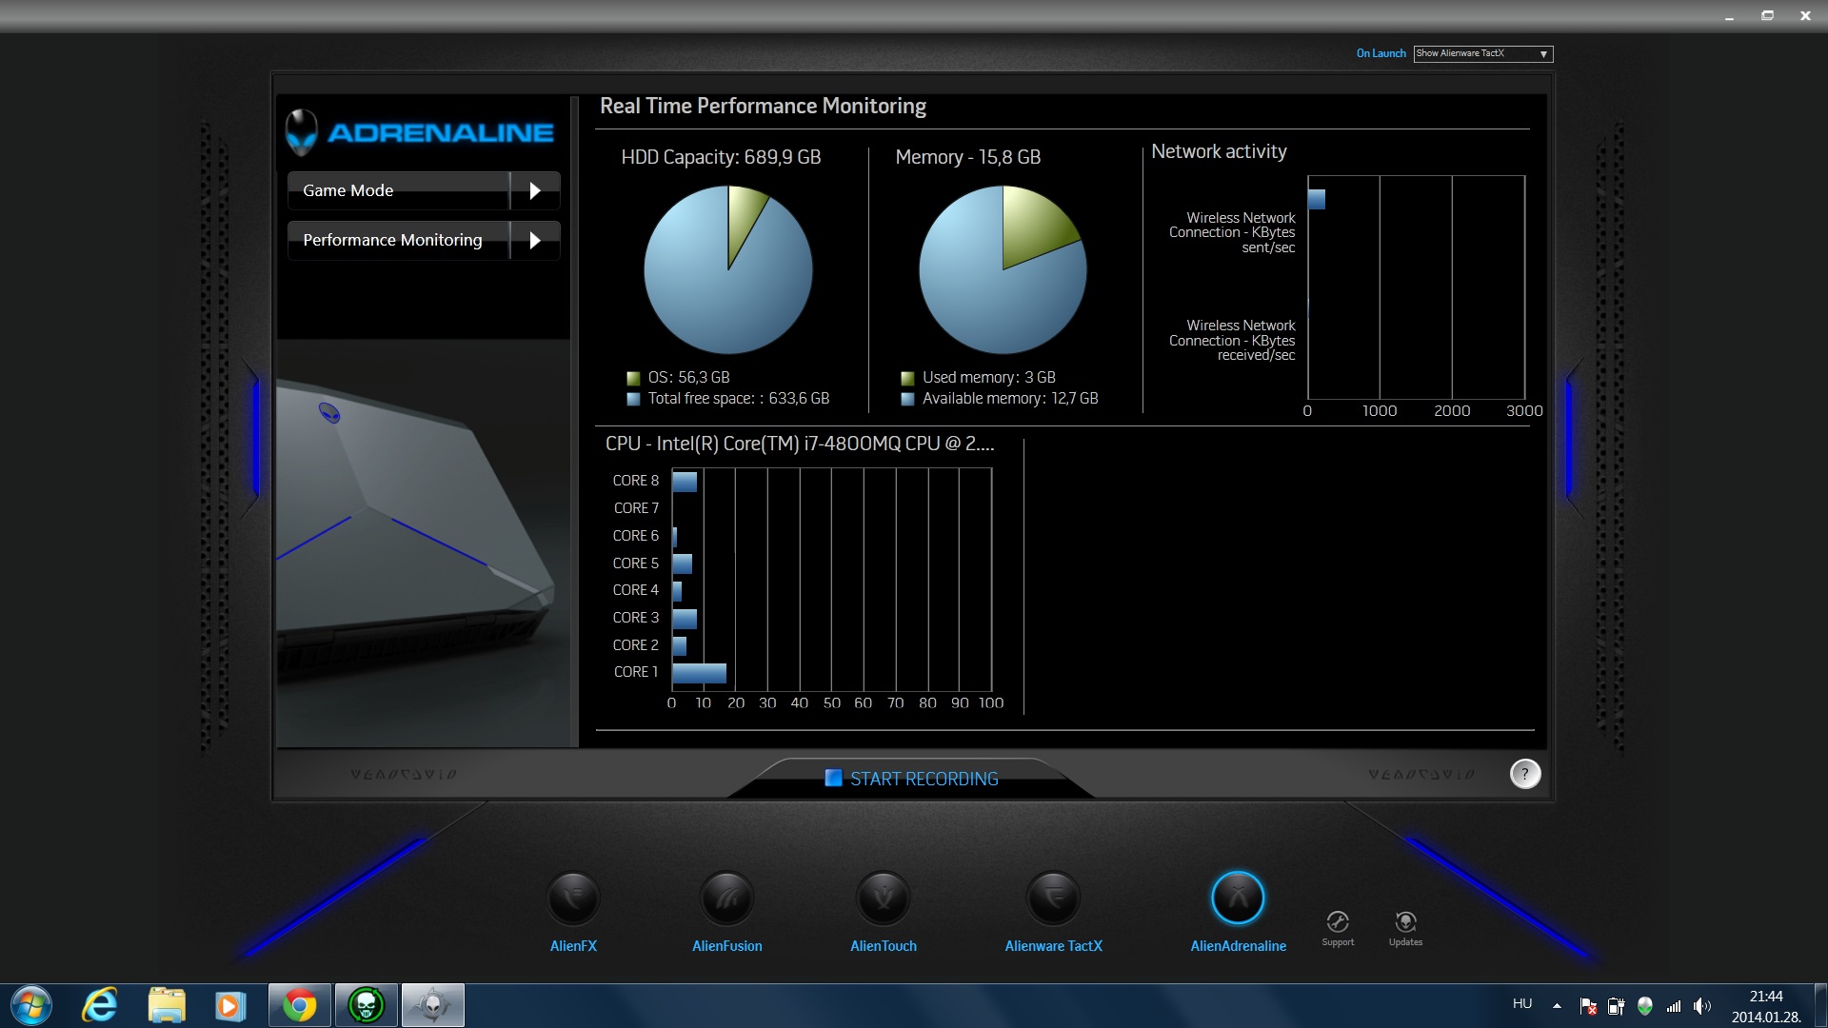Viewport: 1828px width, 1028px height.
Task: Open the green skull taskbar app
Action: [x=366, y=1005]
